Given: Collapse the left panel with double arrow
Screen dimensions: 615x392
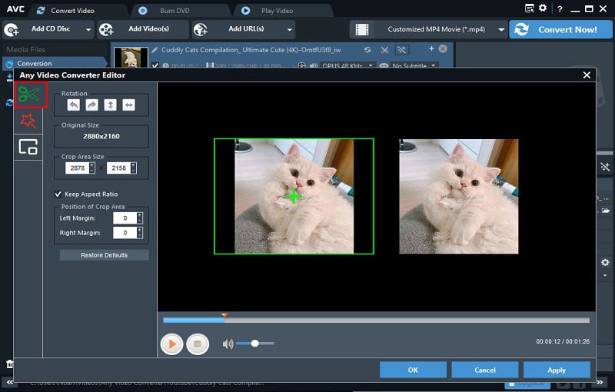Looking at the screenshot, I should coord(9,382).
